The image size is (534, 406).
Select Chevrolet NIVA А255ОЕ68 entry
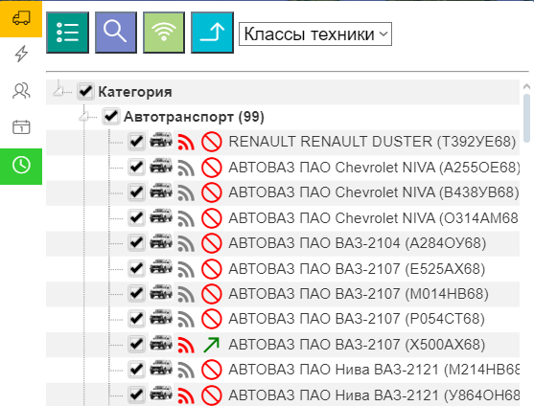click(374, 168)
